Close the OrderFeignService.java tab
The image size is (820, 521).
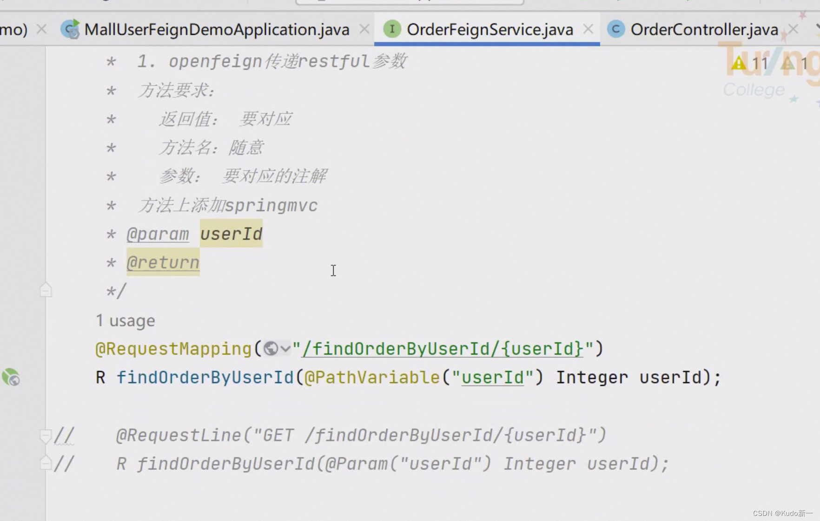pyautogui.click(x=588, y=29)
